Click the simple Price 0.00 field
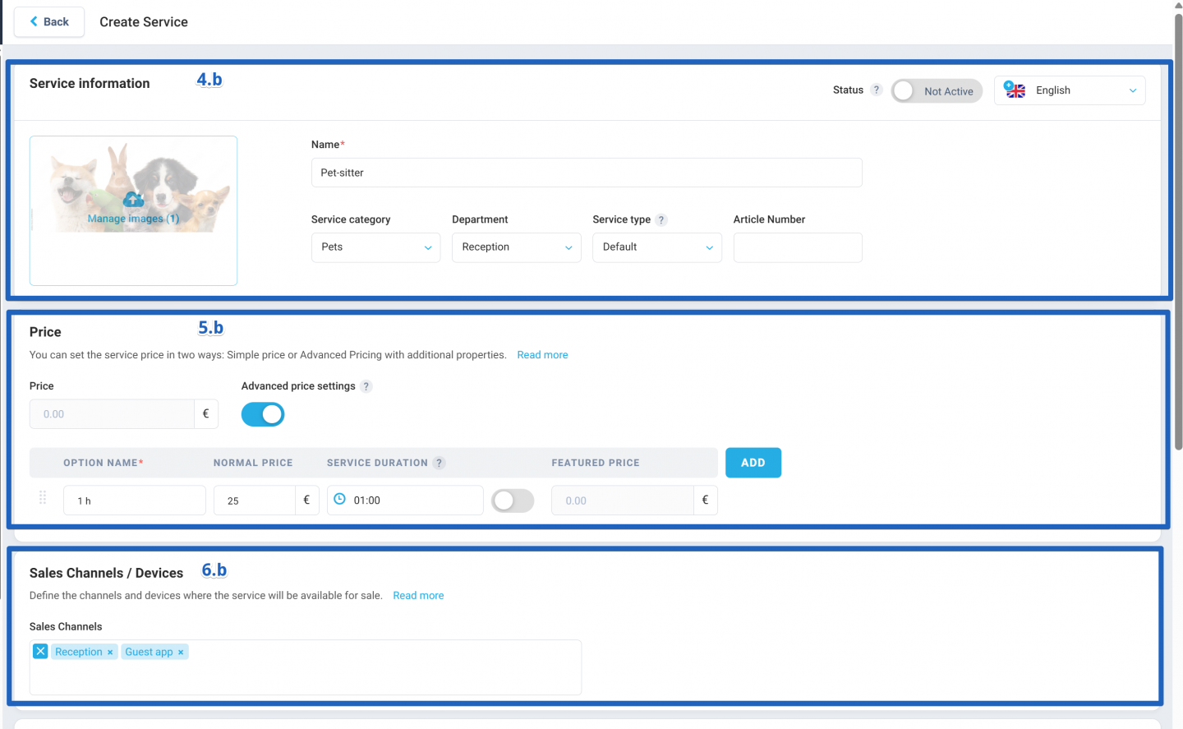1183x729 pixels. [x=112, y=414]
